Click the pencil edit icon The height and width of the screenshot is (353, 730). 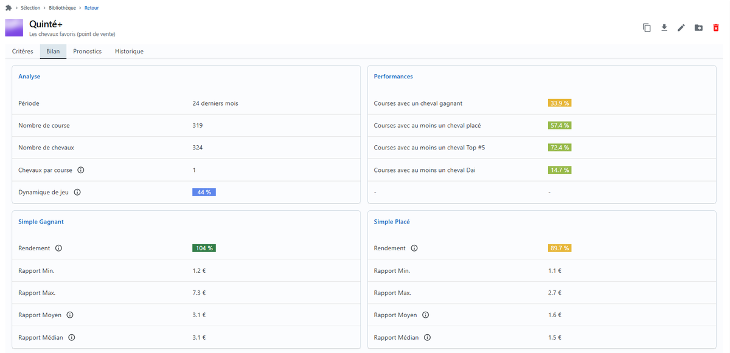(x=681, y=28)
